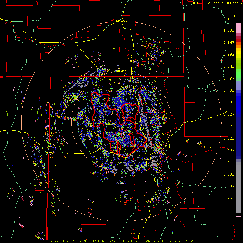Select the 1.000 value on color scale
This screenshot has height=243, width=243.
click(229, 30)
